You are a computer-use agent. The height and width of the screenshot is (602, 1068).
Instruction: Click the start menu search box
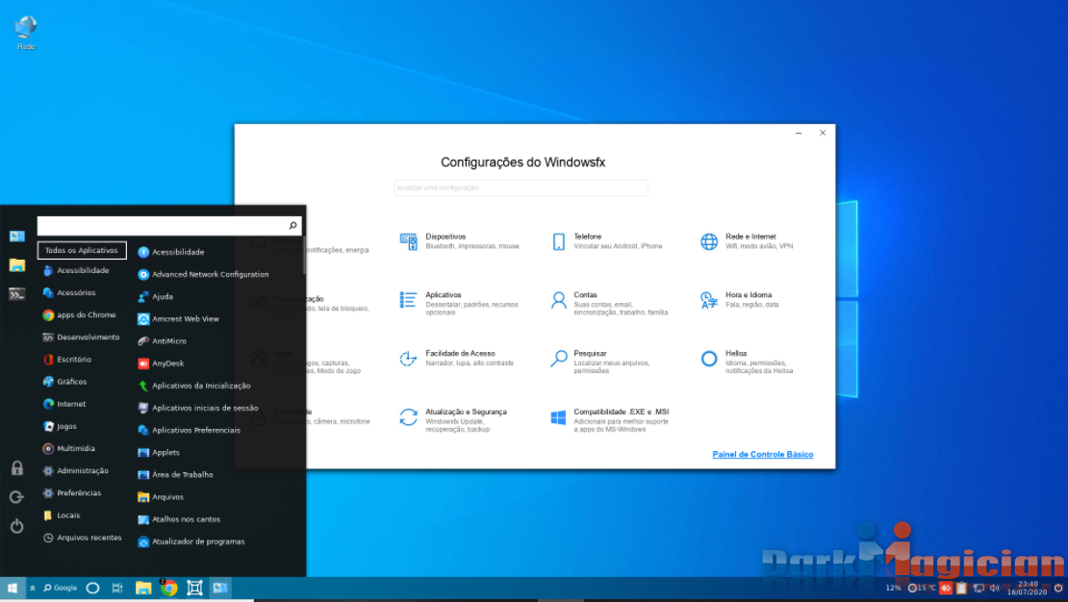(169, 225)
